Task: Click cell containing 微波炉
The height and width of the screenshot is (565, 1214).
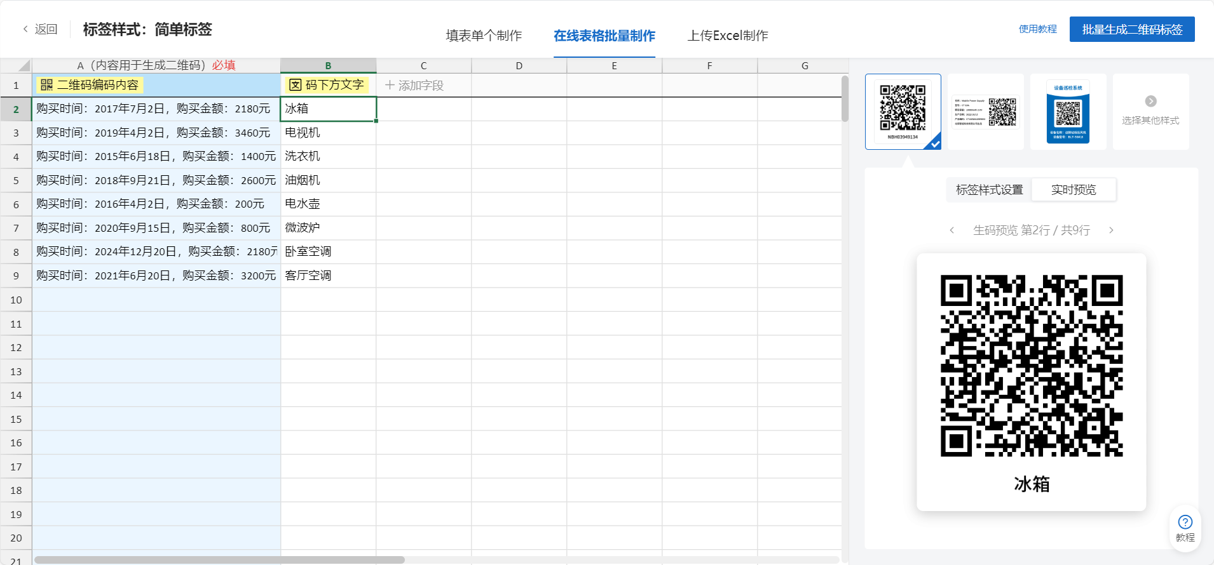Action: coord(328,228)
